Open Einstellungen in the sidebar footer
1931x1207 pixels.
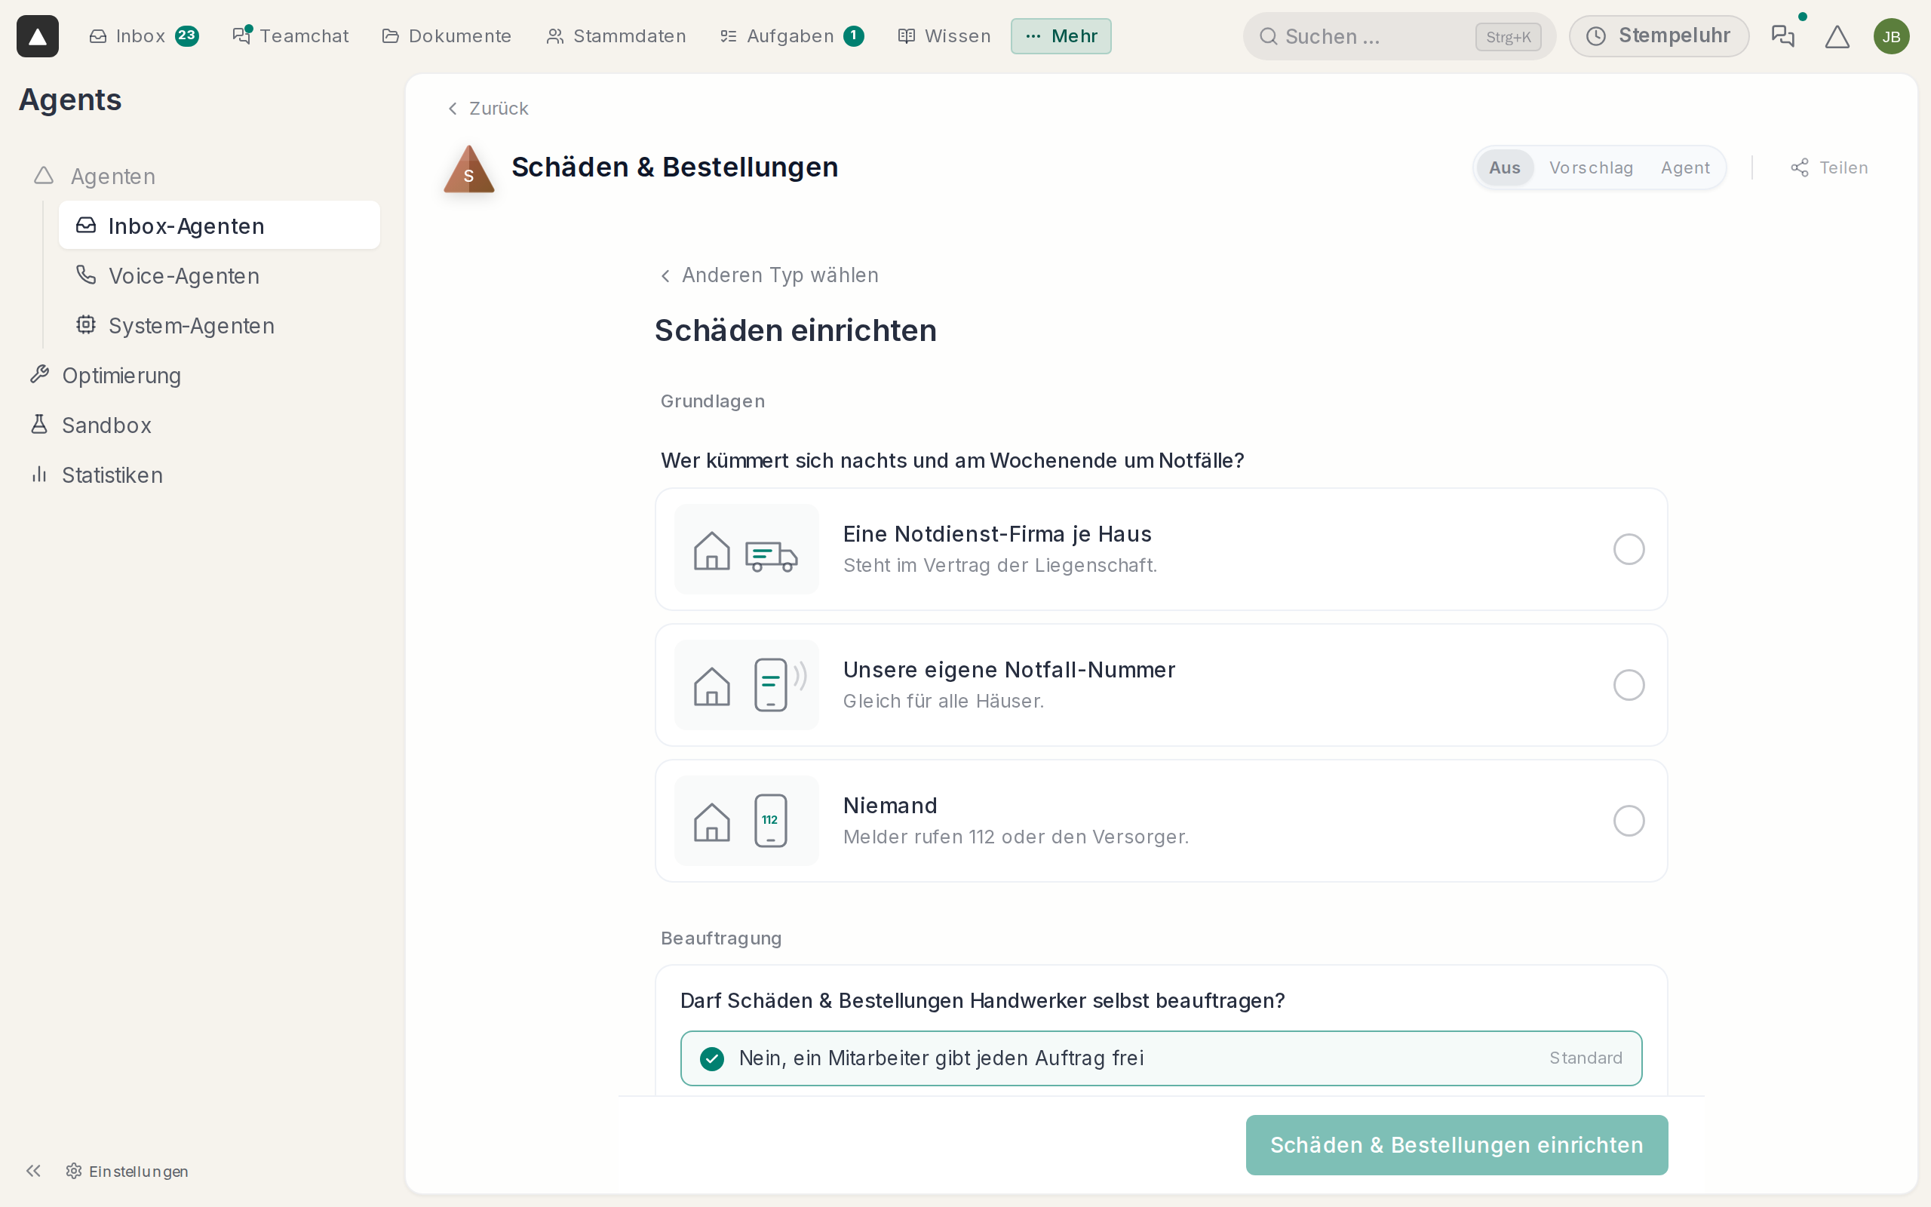point(127,1170)
